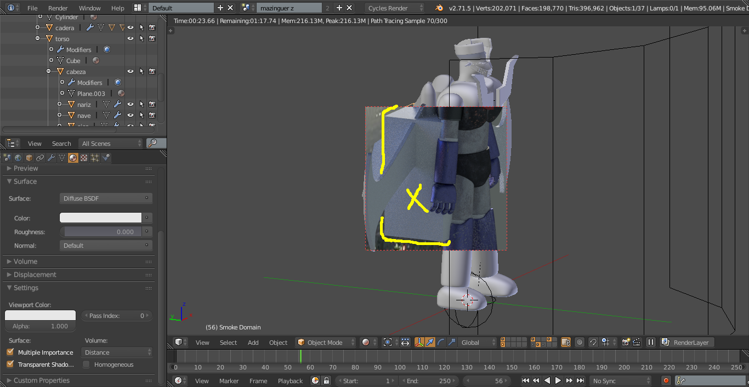Image resolution: width=749 pixels, height=387 pixels.
Task: Toggle renderability of the nave object
Action: coord(152,115)
